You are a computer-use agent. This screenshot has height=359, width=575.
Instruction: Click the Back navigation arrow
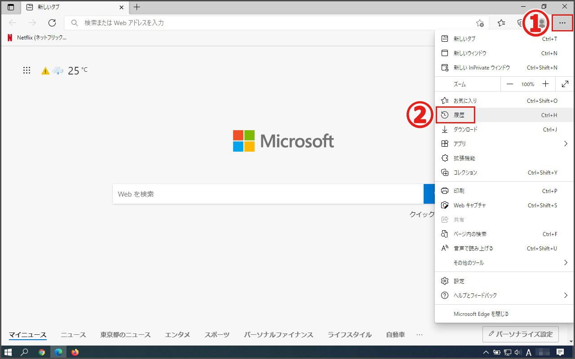[13, 23]
